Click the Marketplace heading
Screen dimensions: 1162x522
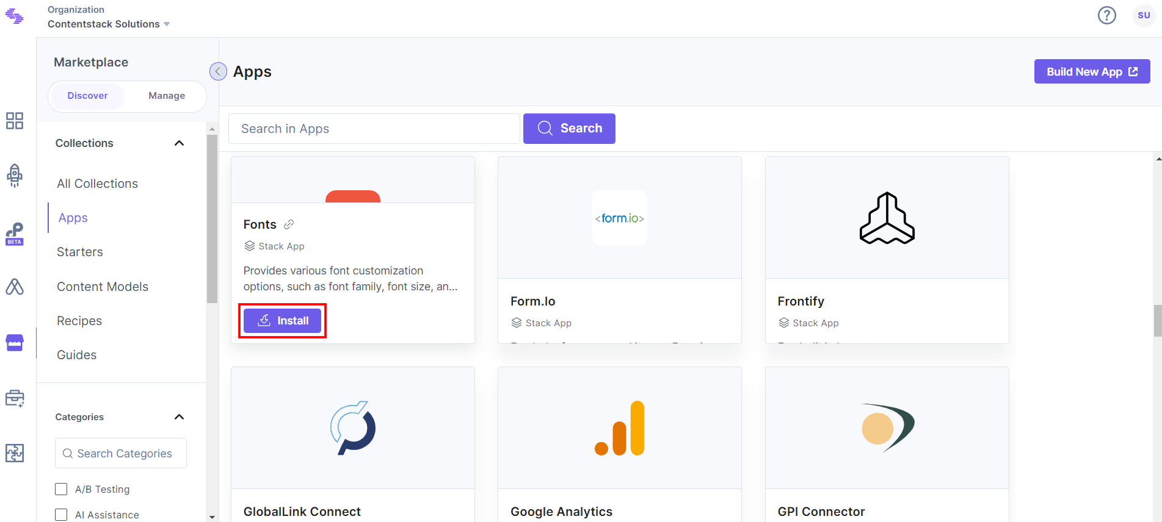(x=91, y=62)
